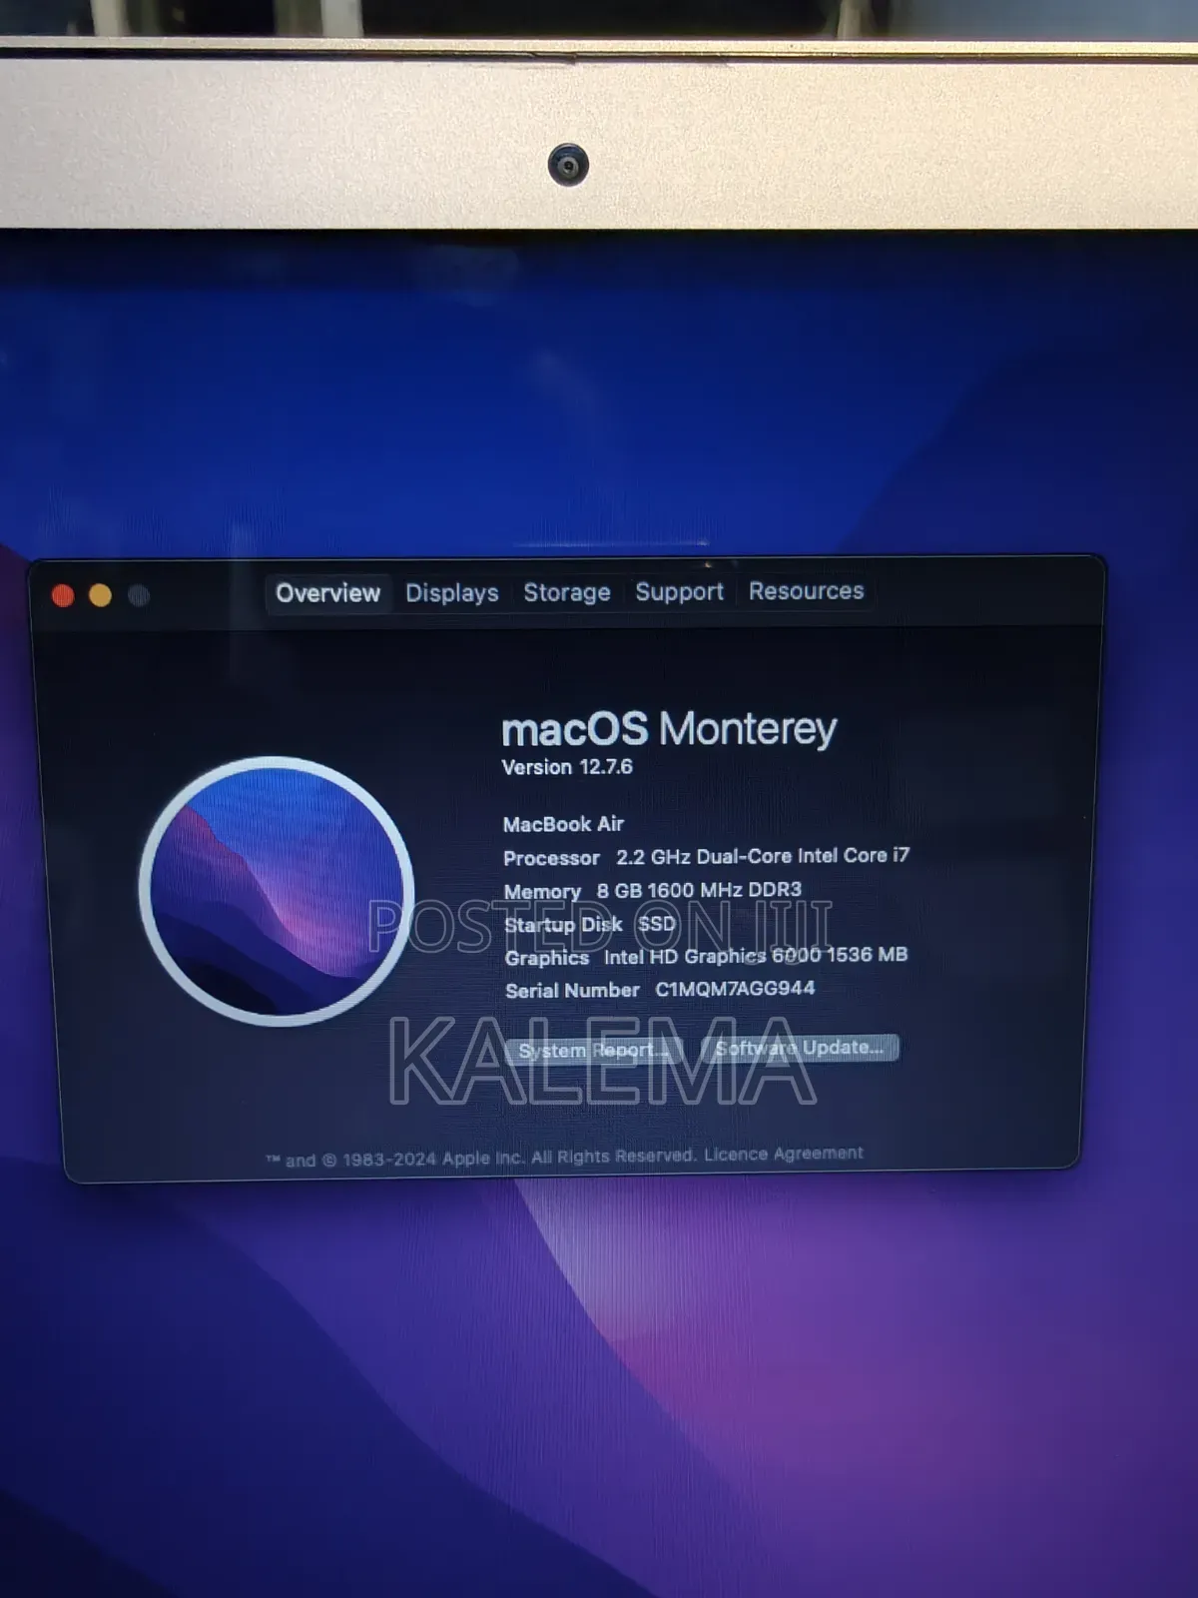Viewport: 1198px width, 1598px height.
Task: Select the Startup Disk SSD value
Action: click(x=657, y=924)
